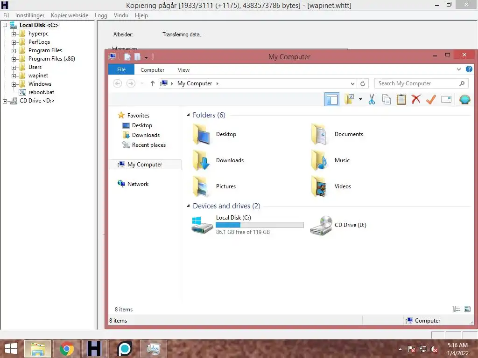Viewport: 478px width, 358px height.
Task: Select the Music folder icon
Action: pyautogui.click(x=319, y=160)
